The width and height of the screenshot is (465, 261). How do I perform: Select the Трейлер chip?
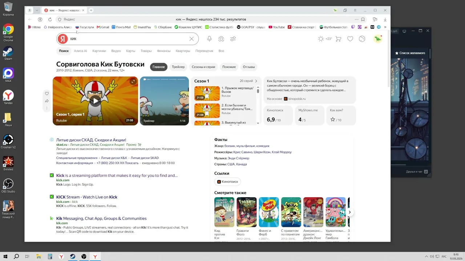pos(178,67)
